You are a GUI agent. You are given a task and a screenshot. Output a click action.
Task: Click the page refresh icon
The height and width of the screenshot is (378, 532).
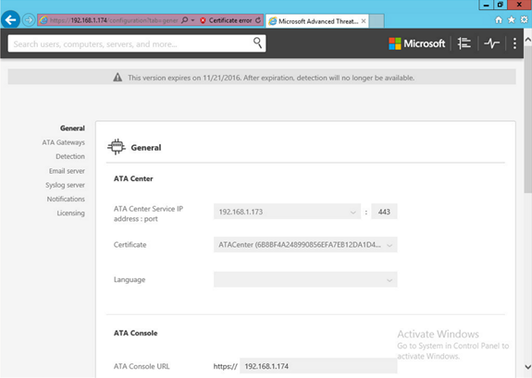pos(258,20)
